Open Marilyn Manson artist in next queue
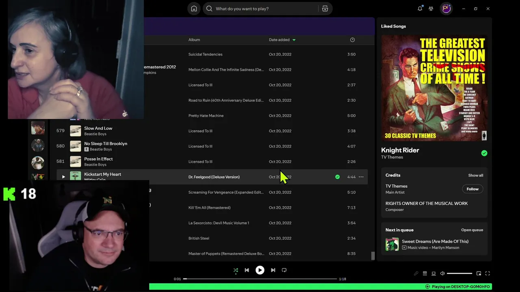The image size is (520, 292). click(446, 248)
